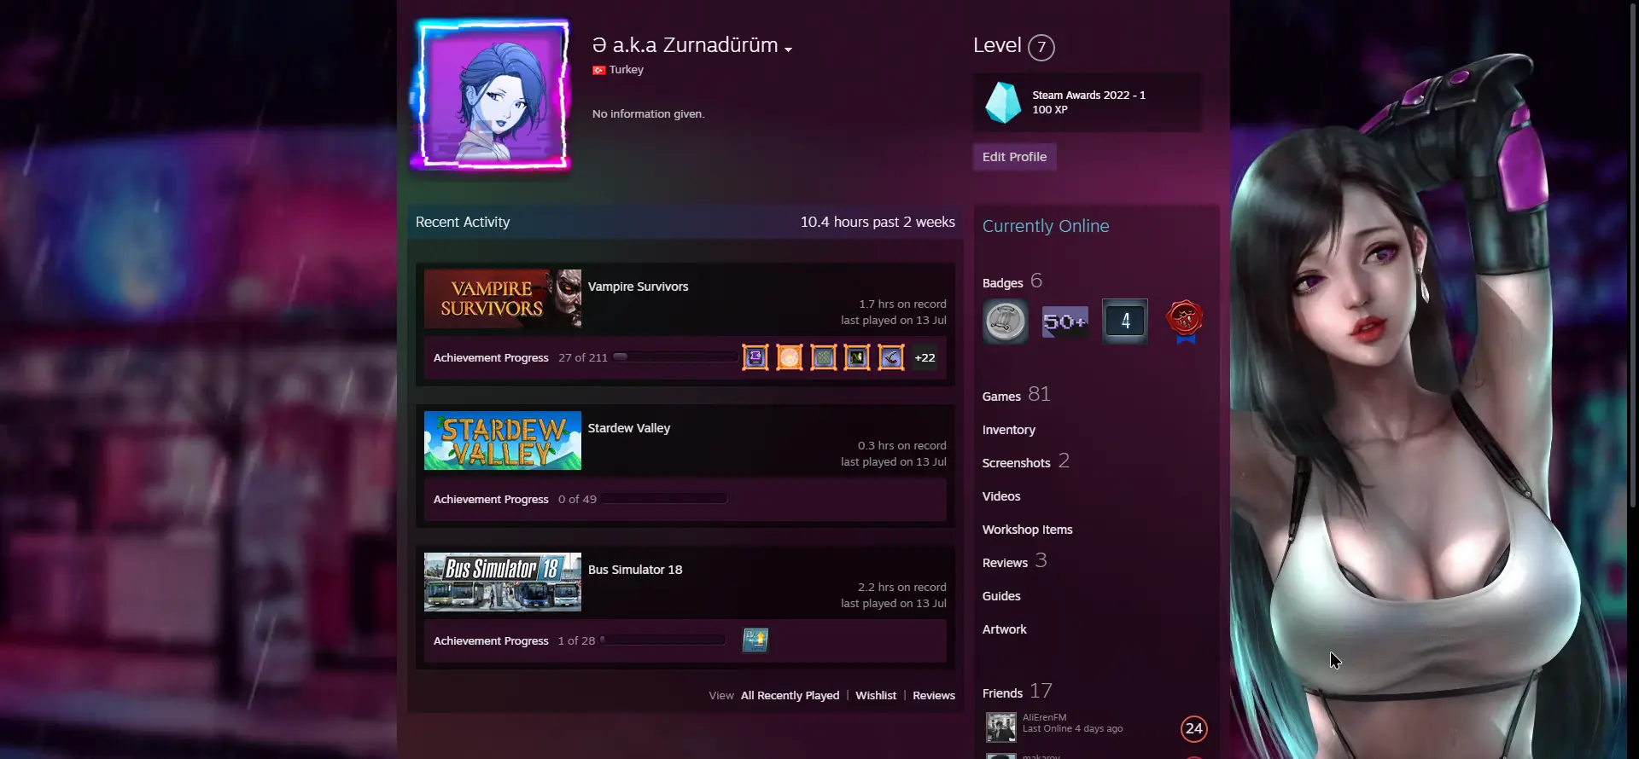Screen dimensions: 1639x759
Task: Open the Bus Simulator 18 title link
Action: pos(635,570)
